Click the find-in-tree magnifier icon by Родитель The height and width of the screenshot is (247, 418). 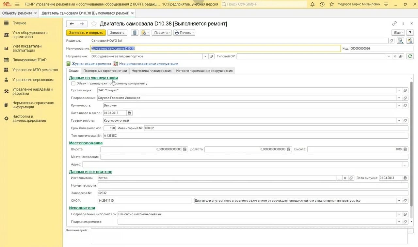click(x=400, y=41)
